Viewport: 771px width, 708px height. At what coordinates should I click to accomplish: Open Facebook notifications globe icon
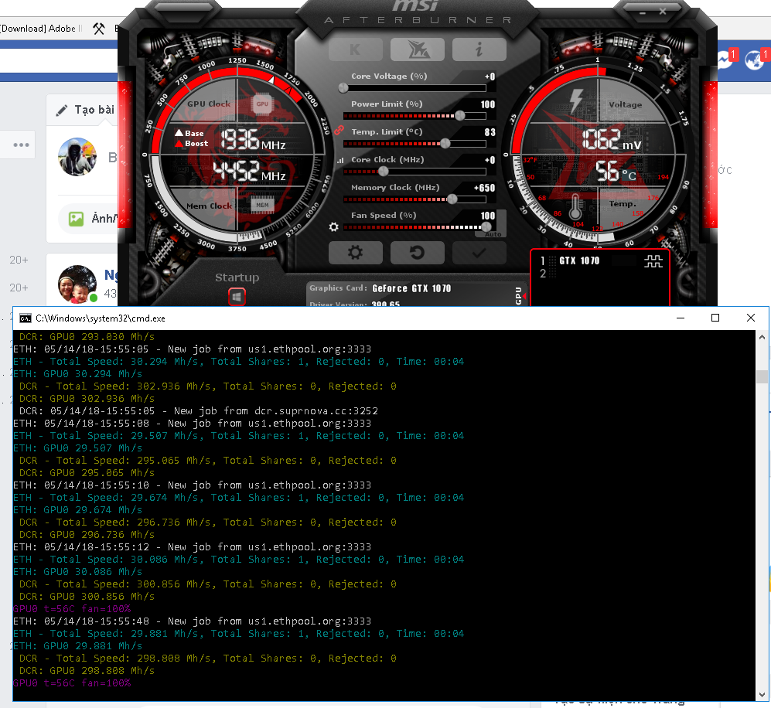756,60
